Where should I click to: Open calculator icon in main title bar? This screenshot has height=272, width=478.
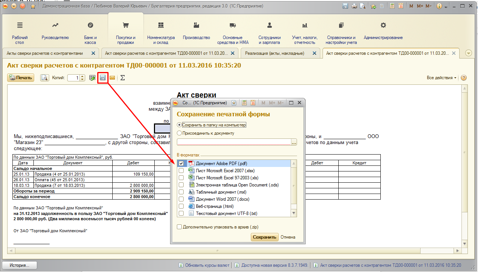click(392, 6)
